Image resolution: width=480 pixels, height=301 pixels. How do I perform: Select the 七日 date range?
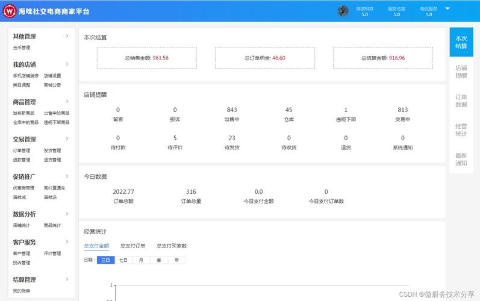pos(123,260)
